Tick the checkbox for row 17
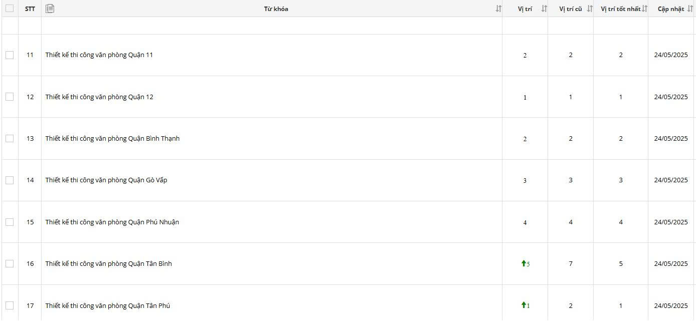 pos(10,305)
